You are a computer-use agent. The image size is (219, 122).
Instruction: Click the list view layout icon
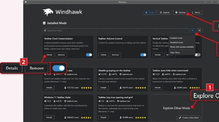(200, 30)
